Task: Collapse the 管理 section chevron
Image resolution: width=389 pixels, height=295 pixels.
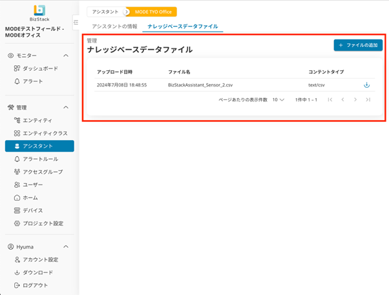Action: coord(66,107)
